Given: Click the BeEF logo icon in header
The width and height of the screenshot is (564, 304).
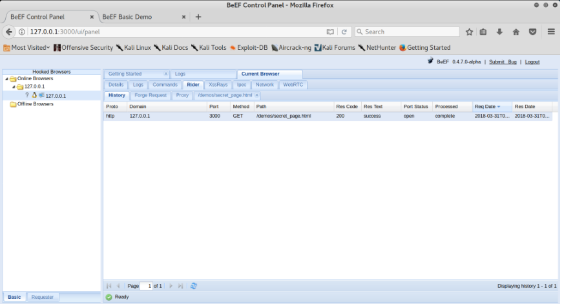Looking at the screenshot, I should 430,61.
